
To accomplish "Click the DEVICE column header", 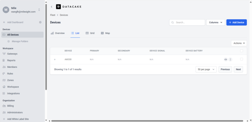I will [x=68, y=51].
